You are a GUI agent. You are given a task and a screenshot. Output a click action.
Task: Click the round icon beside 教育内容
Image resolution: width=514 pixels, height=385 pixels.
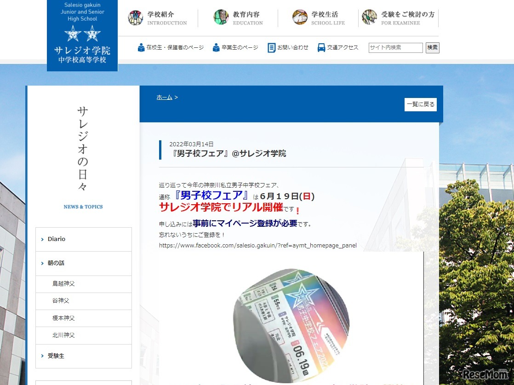(221, 17)
